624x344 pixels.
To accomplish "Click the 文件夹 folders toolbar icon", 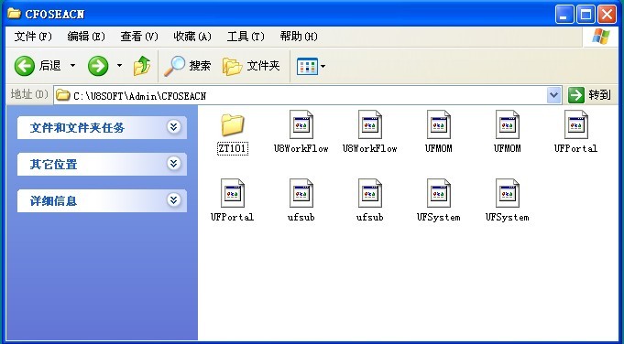I will 233,66.
